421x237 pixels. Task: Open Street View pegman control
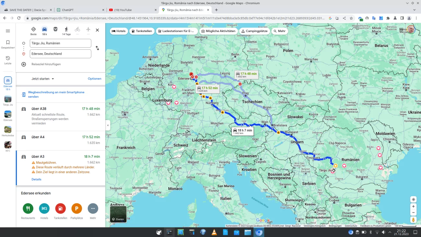click(413, 220)
